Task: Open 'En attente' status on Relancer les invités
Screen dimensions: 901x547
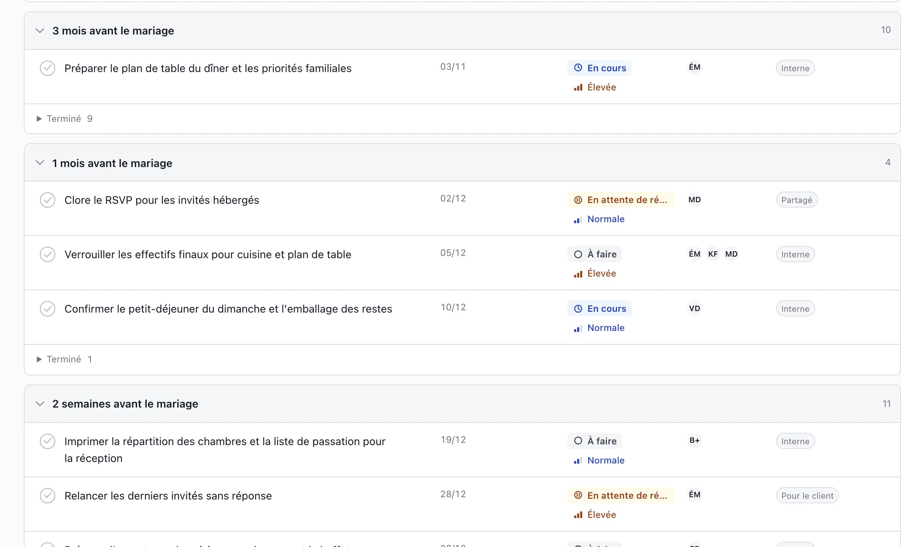Action: point(621,495)
